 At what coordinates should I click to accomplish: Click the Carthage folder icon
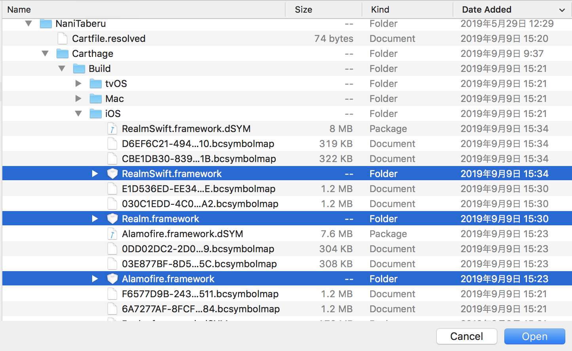coord(63,53)
